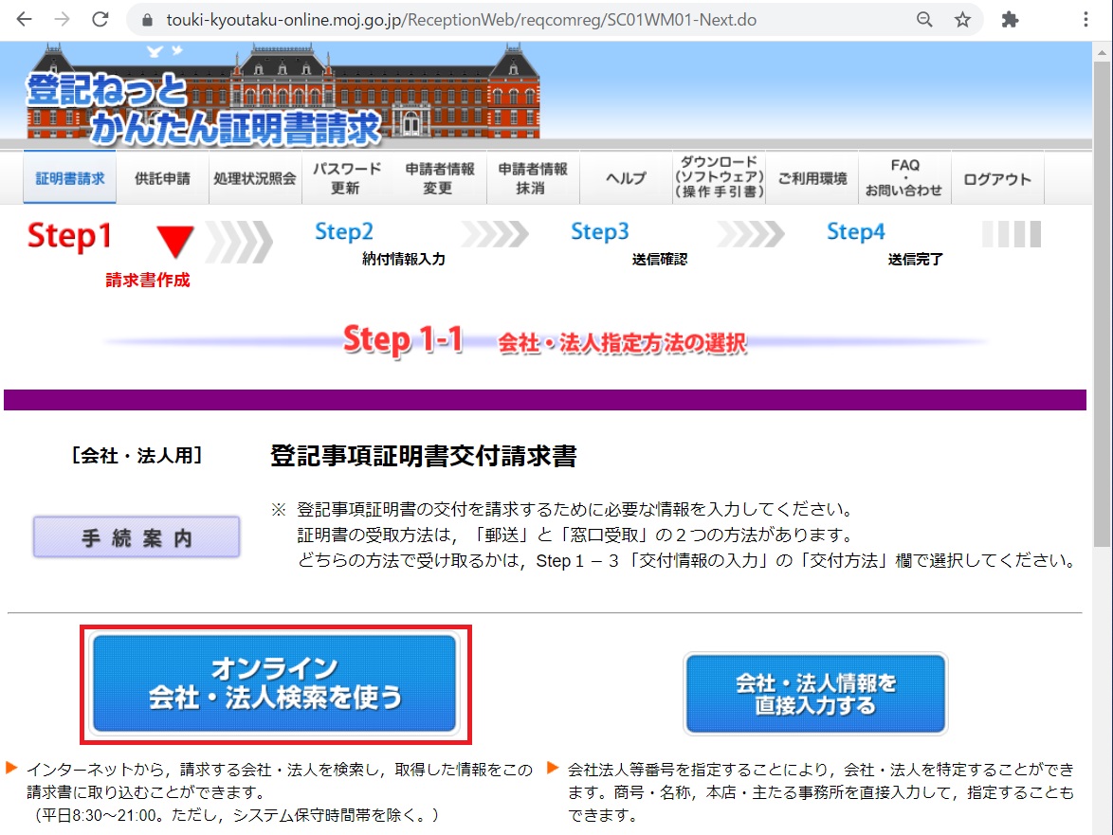Select the 証明書請求 tab
This screenshot has width=1113, height=835.
pyautogui.click(x=70, y=178)
